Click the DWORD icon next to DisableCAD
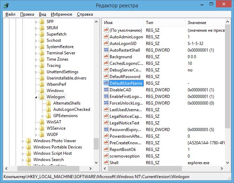This screenshot has height=183, width=234. (x=106, y=90)
